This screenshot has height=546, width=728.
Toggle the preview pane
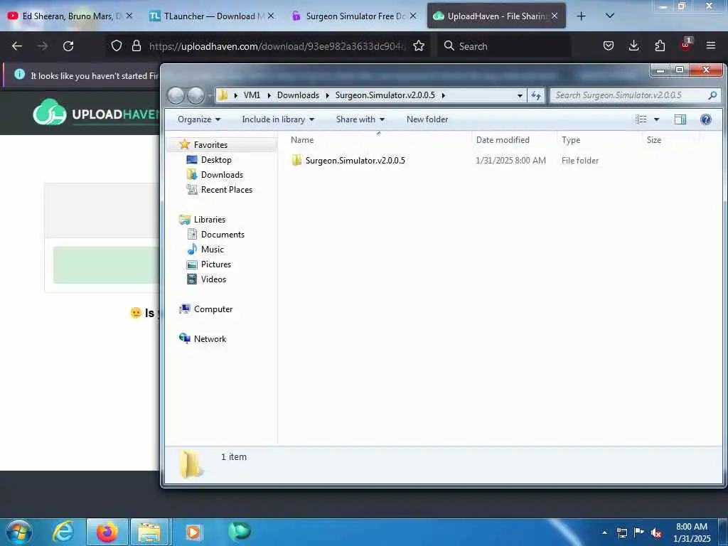click(x=680, y=119)
